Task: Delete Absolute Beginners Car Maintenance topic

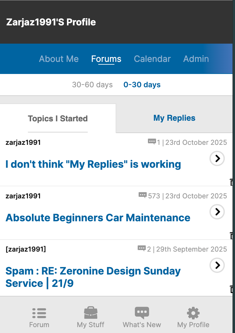Action: point(232,236)
